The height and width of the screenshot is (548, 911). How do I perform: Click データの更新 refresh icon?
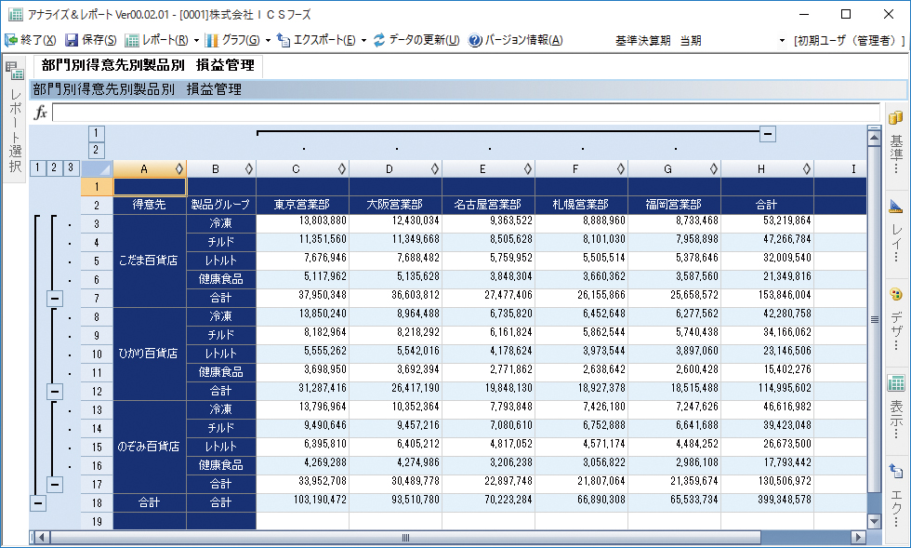(379, 40)
